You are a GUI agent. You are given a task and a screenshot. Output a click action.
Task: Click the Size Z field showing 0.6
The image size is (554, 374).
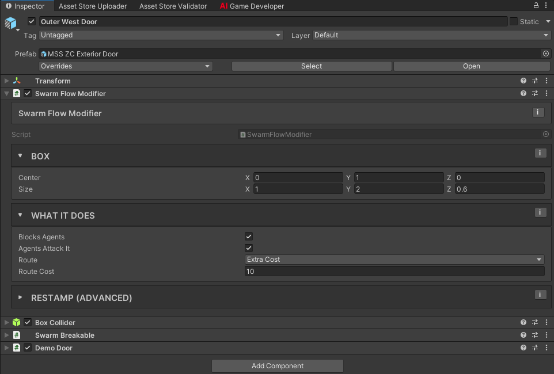[x=500, y=189]
